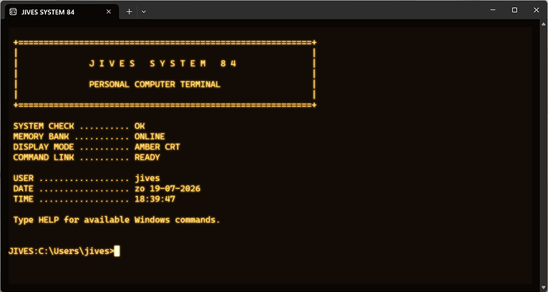548x292 pixels.
Task: Click the 'JIVES:C:\Users\jives>' prompt text
Action: 61,251
